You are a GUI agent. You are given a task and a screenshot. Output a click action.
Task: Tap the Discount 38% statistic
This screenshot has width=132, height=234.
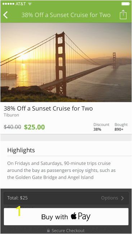(x=101, y=127)
